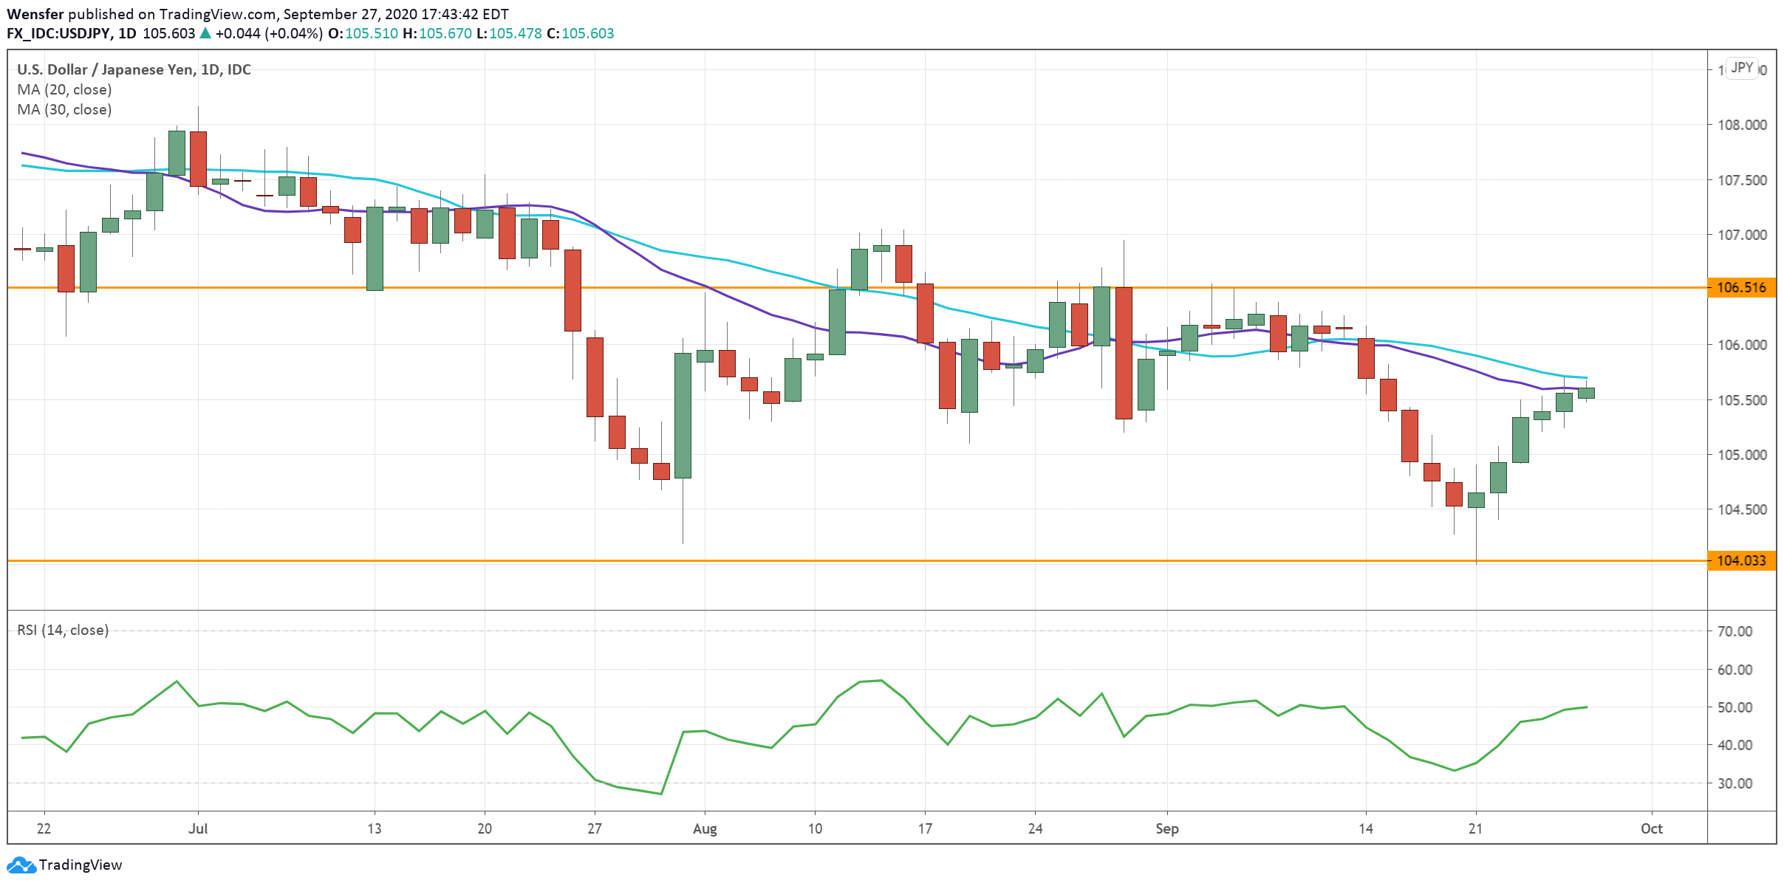Toggle the RSI (14, close) indicator pane
The width and height of the screenshot is (1784, 886).
(x=62, y=630)
